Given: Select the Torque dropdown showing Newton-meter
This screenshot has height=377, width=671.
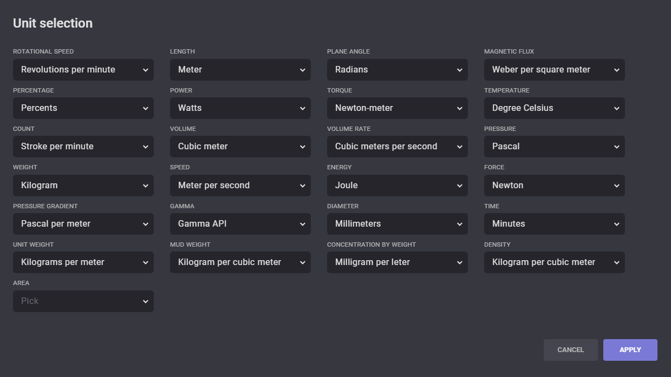Looking at the screenshot, I should click(397, 108).
